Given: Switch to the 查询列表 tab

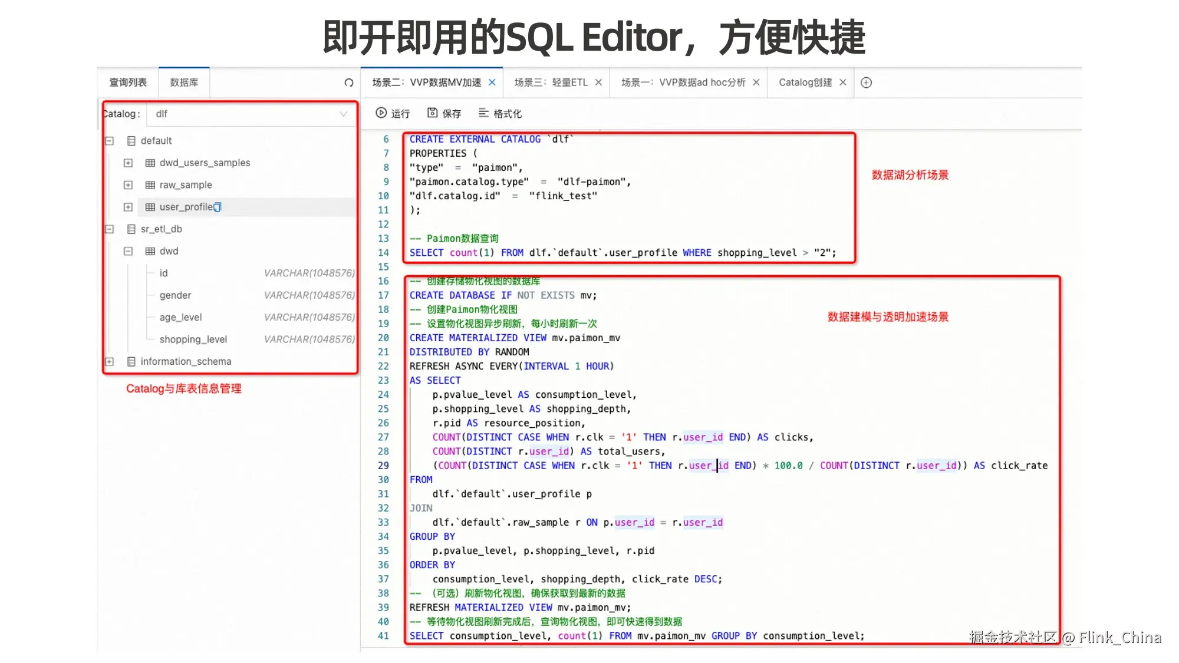Looking at the screenshot, I should (128, 83).
